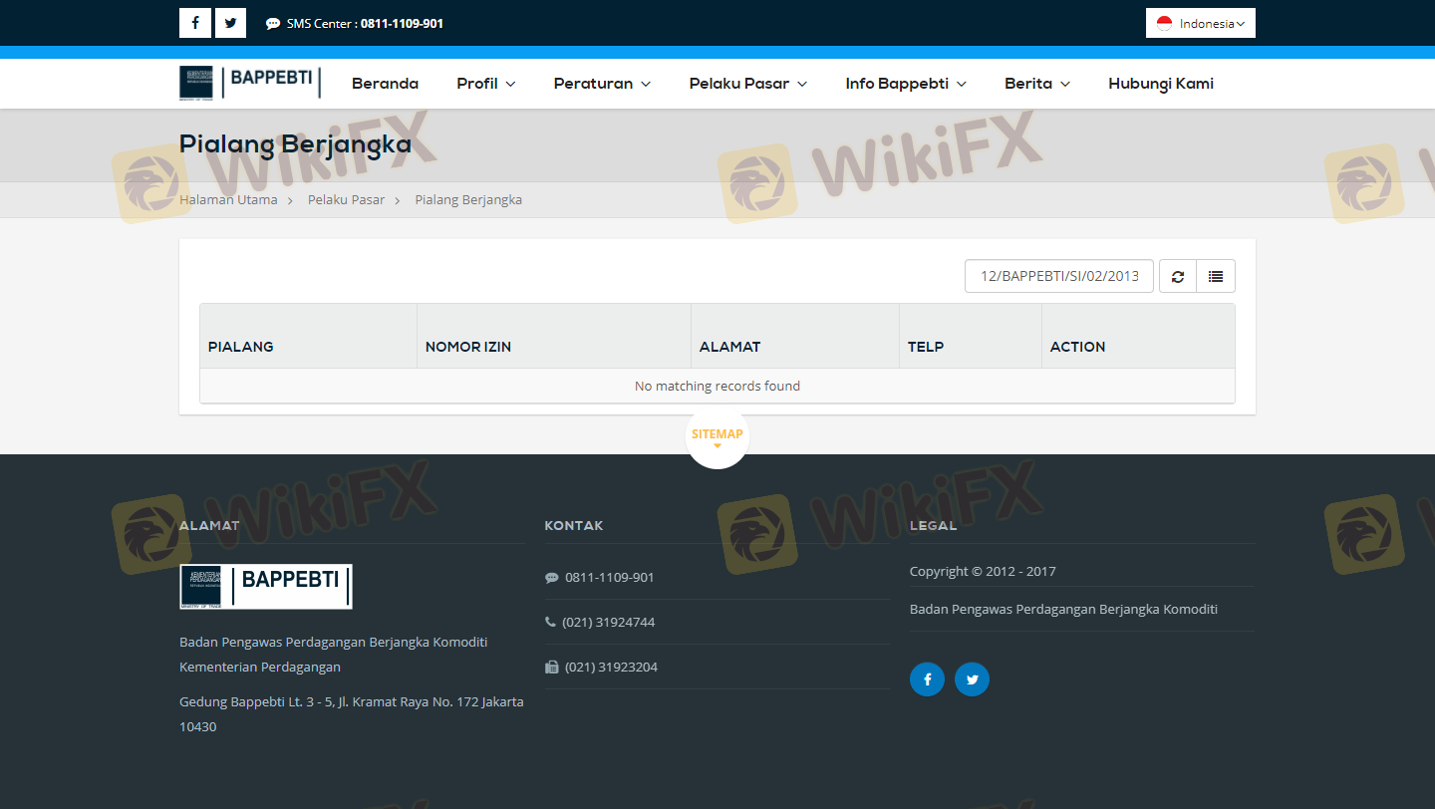The image size is (1435, 809).
Task: Expand the Profil menu
Action: (485, 84)
